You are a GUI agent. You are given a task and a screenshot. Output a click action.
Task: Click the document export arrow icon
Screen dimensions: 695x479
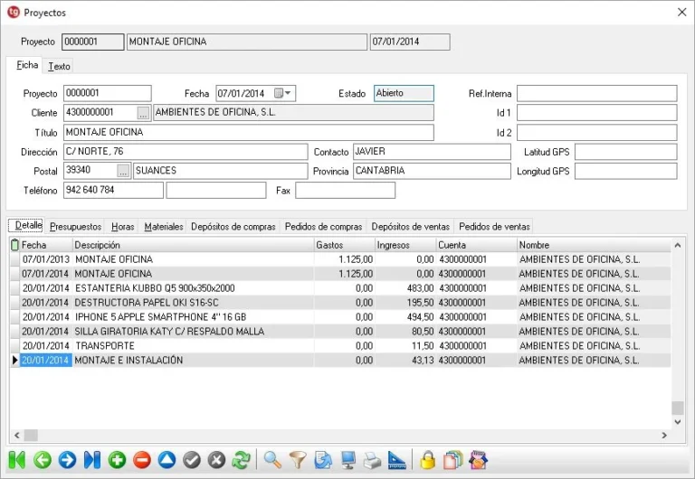(x=323, y=460)
